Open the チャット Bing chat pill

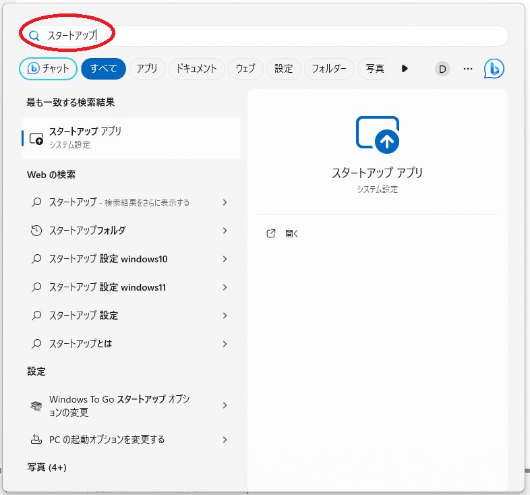[48, 69]
